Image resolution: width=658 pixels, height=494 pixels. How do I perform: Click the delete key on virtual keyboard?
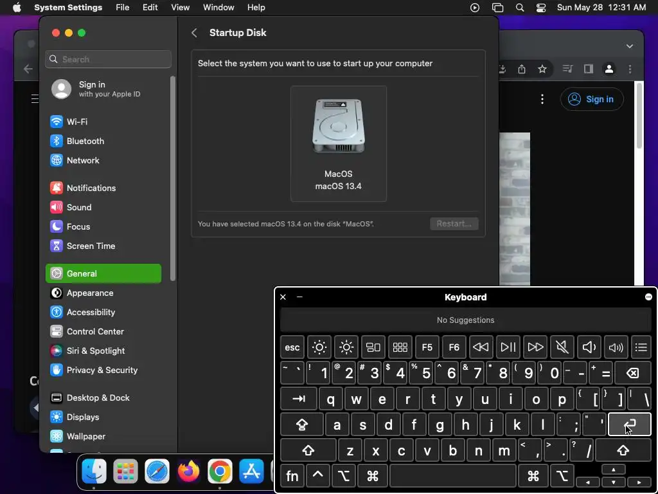[632, 373]
